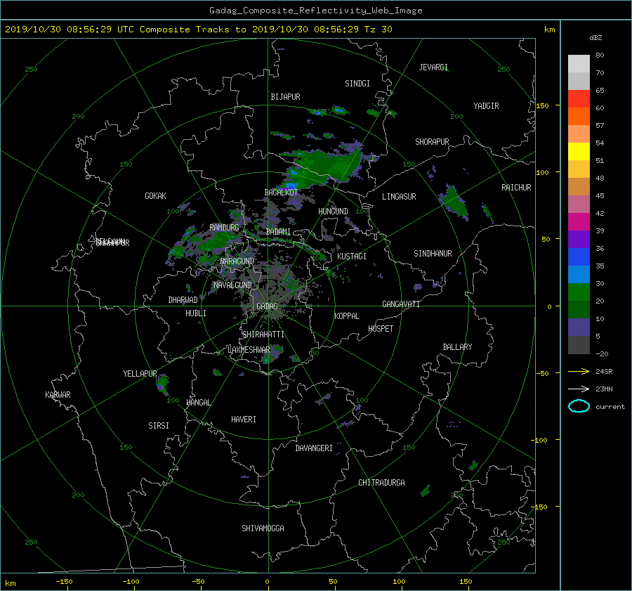Viewport: 632px width, 591px height.
Task: Click the LAXMESHWAR city label
Action: (249, 350)
